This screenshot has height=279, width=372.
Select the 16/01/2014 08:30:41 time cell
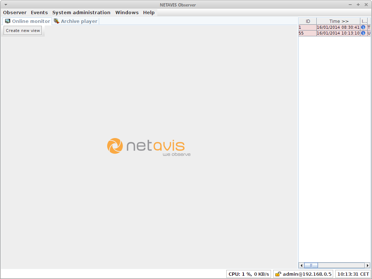tap(338, 27)
